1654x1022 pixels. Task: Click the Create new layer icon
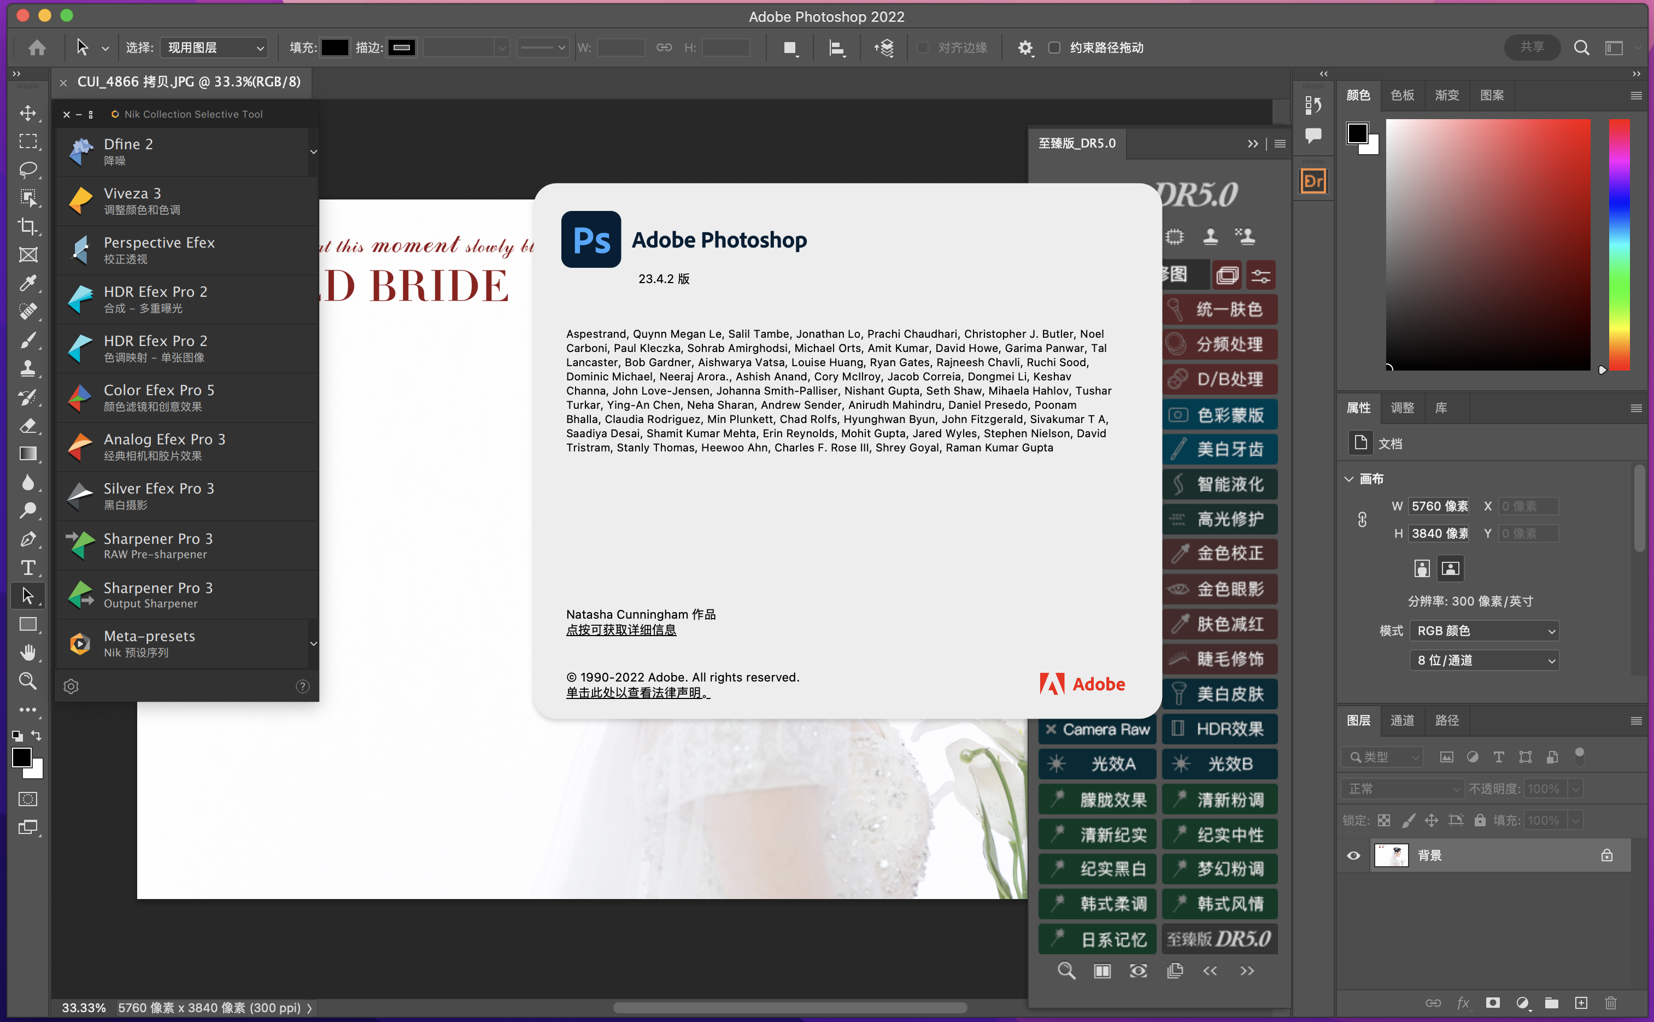coord(1581,1002)
